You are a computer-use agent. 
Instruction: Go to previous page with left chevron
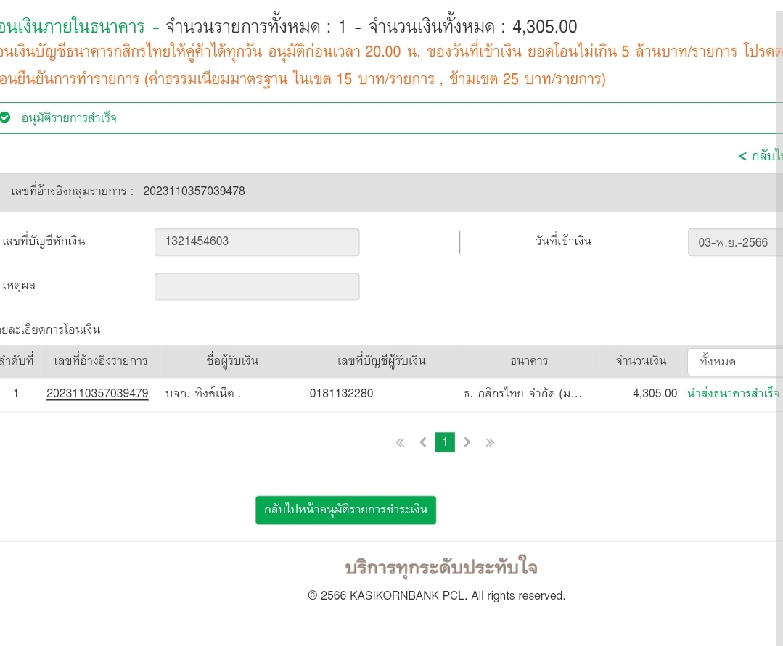[x=423, y=442]
